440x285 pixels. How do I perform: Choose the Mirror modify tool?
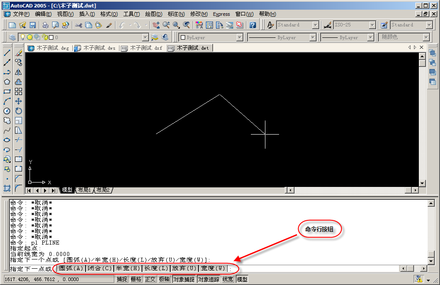19,72
